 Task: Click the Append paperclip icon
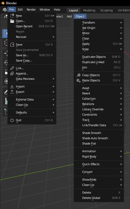point(12,73)
